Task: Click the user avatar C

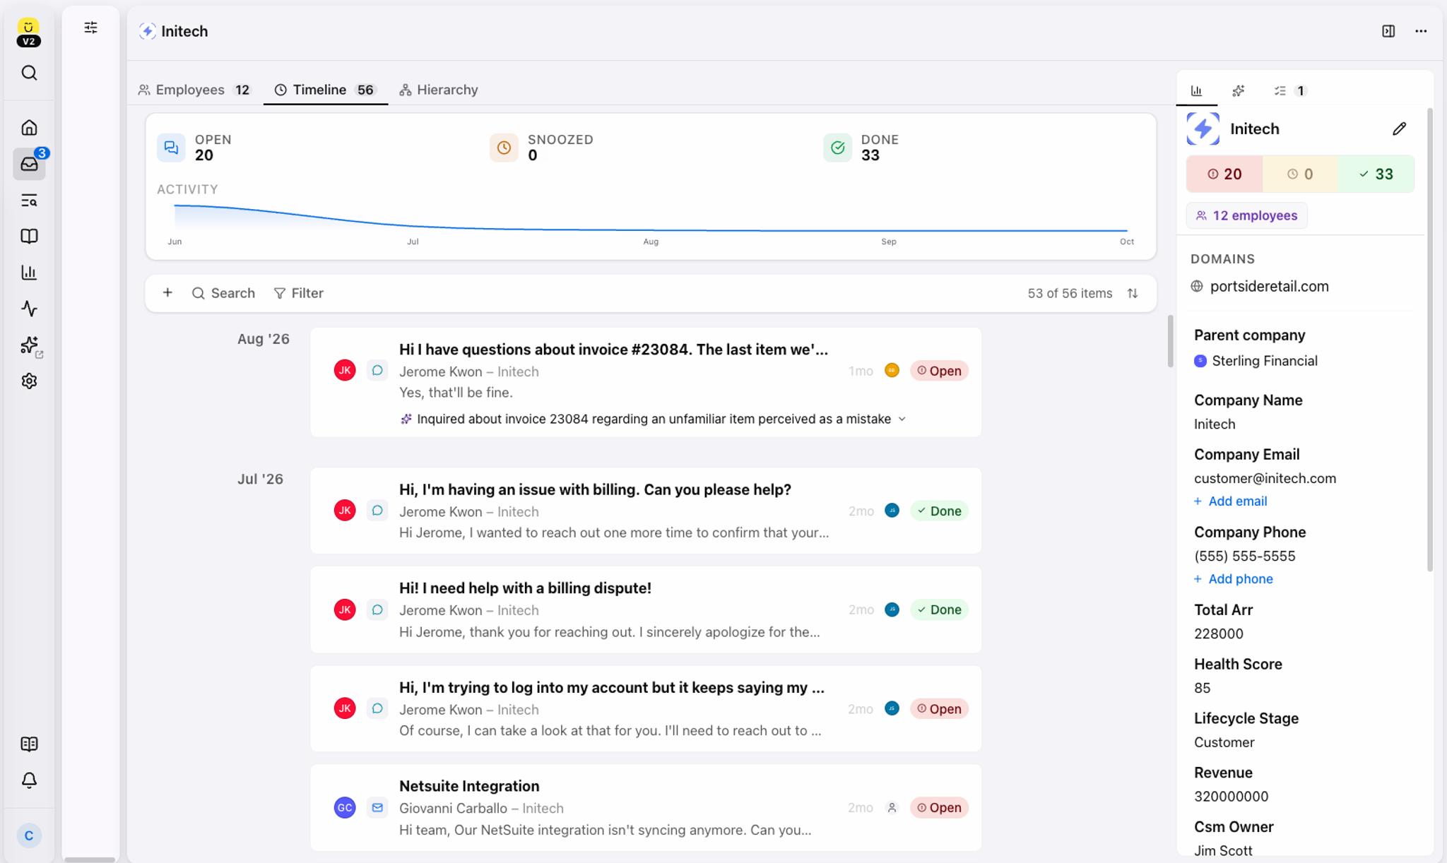Action: pyautogui.click(x=29, y=835)
